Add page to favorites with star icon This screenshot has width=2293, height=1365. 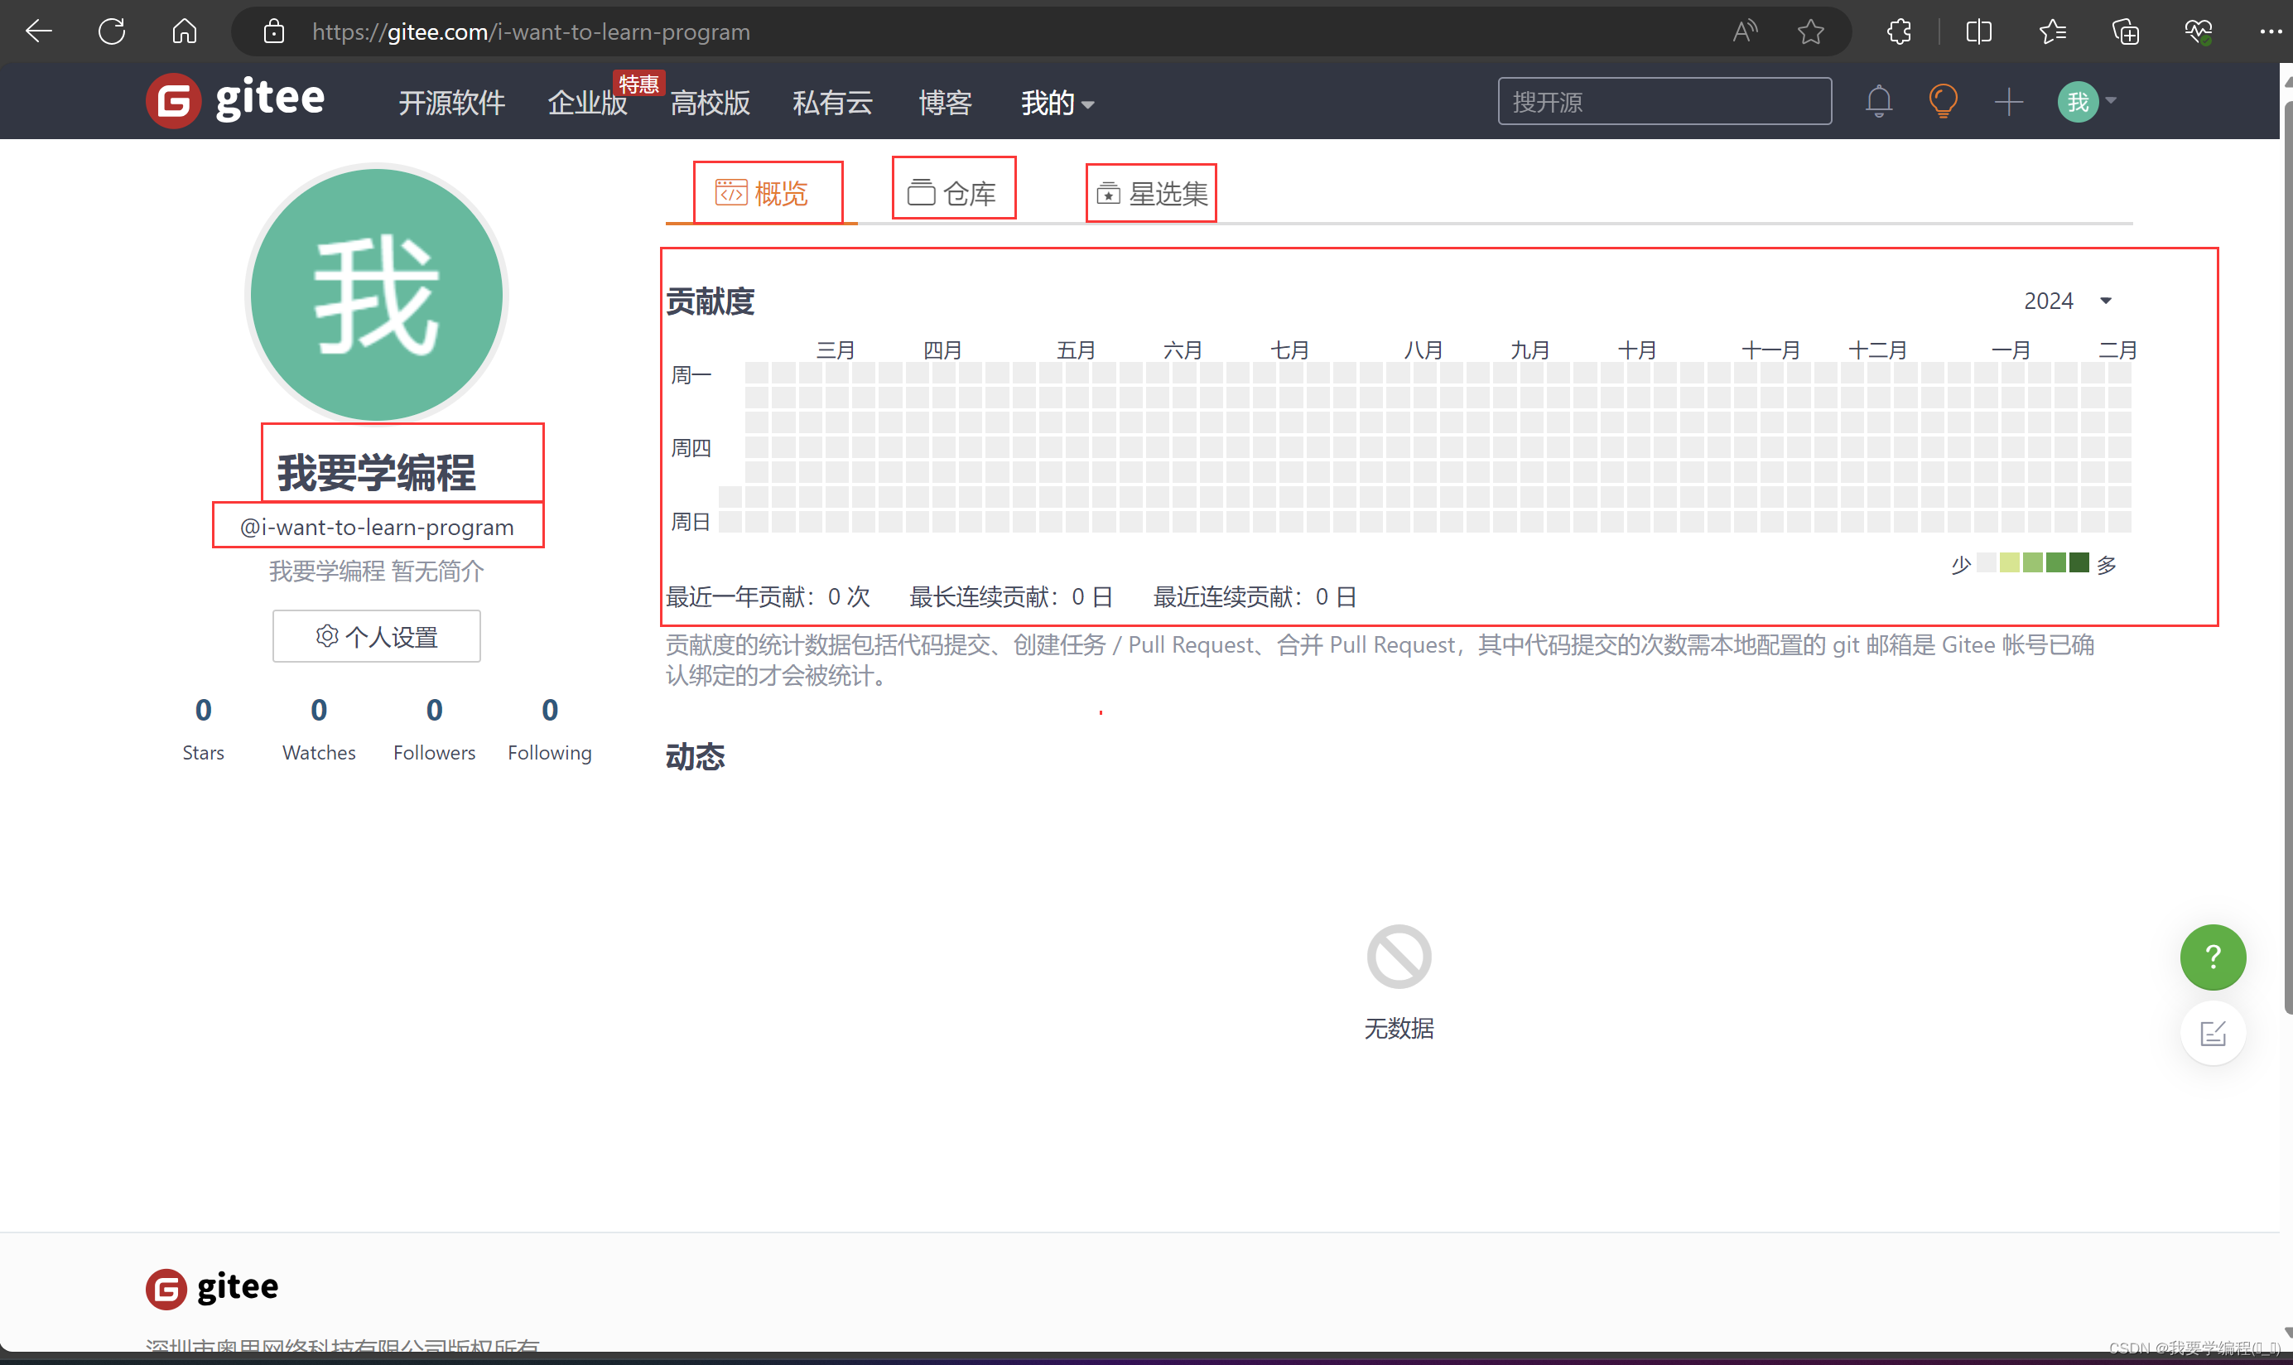pyautogui.click(x=1810, y=32)
